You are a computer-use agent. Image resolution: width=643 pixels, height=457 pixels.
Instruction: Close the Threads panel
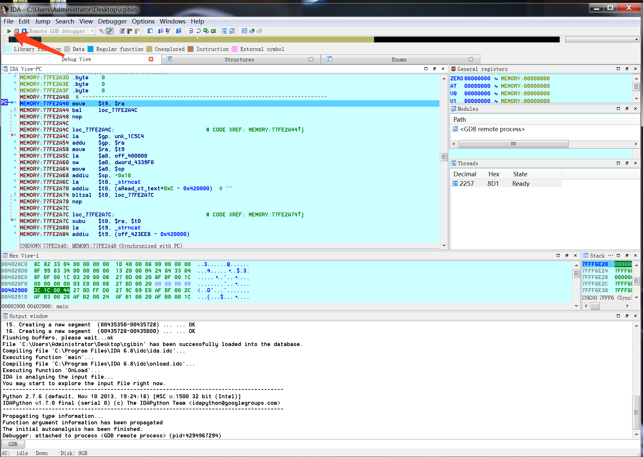635,163
